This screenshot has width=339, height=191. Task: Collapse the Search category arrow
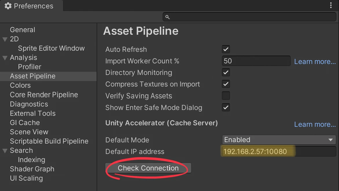[x=5, y=151]
